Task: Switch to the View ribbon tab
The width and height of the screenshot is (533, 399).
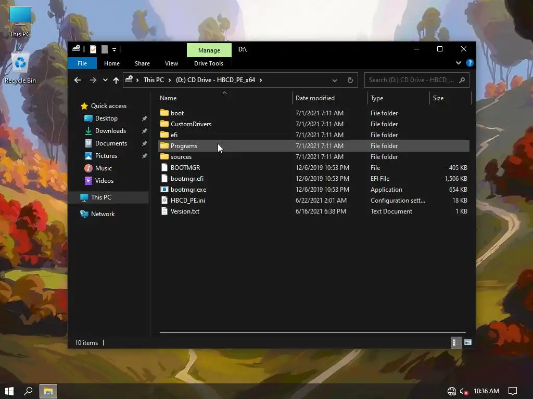Action: pyautogui.click(x=171, y=63)
